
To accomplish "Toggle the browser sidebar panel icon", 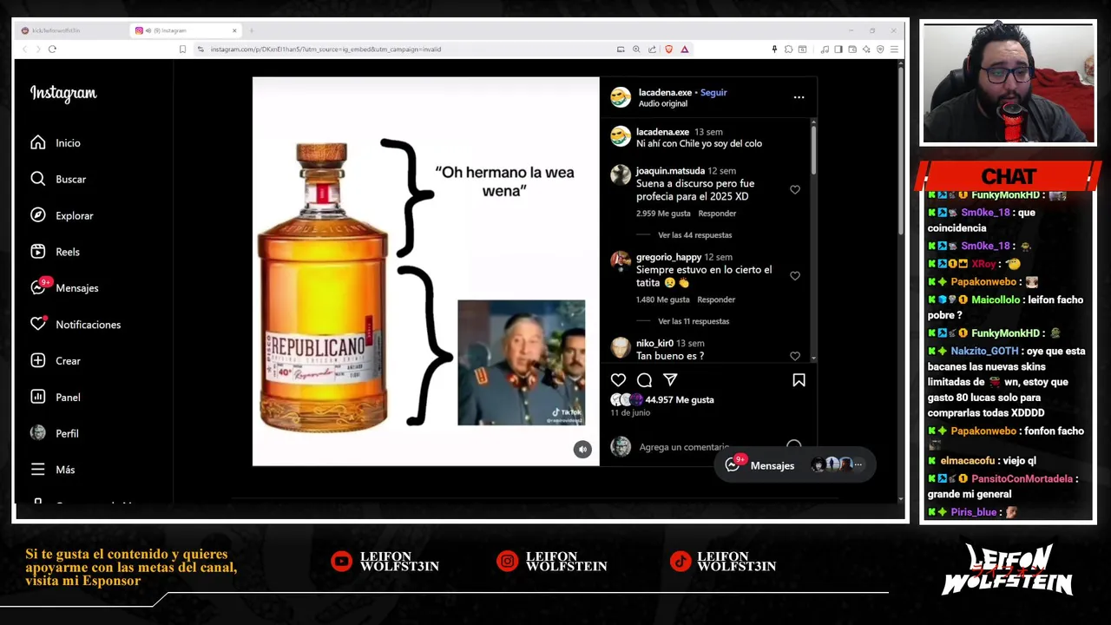I will (x=838, y=49).
